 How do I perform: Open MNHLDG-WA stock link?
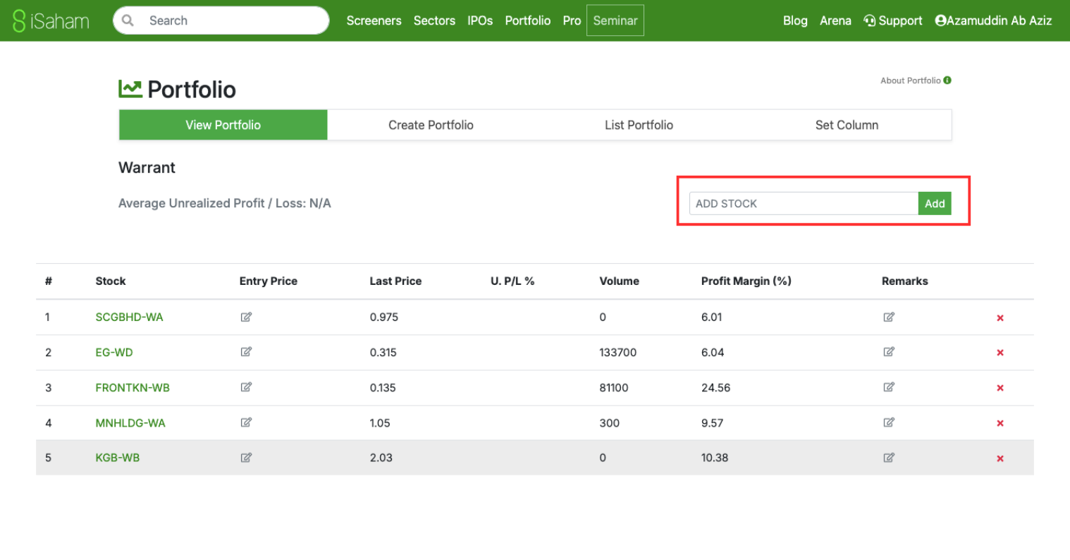[x=130, y=422]
